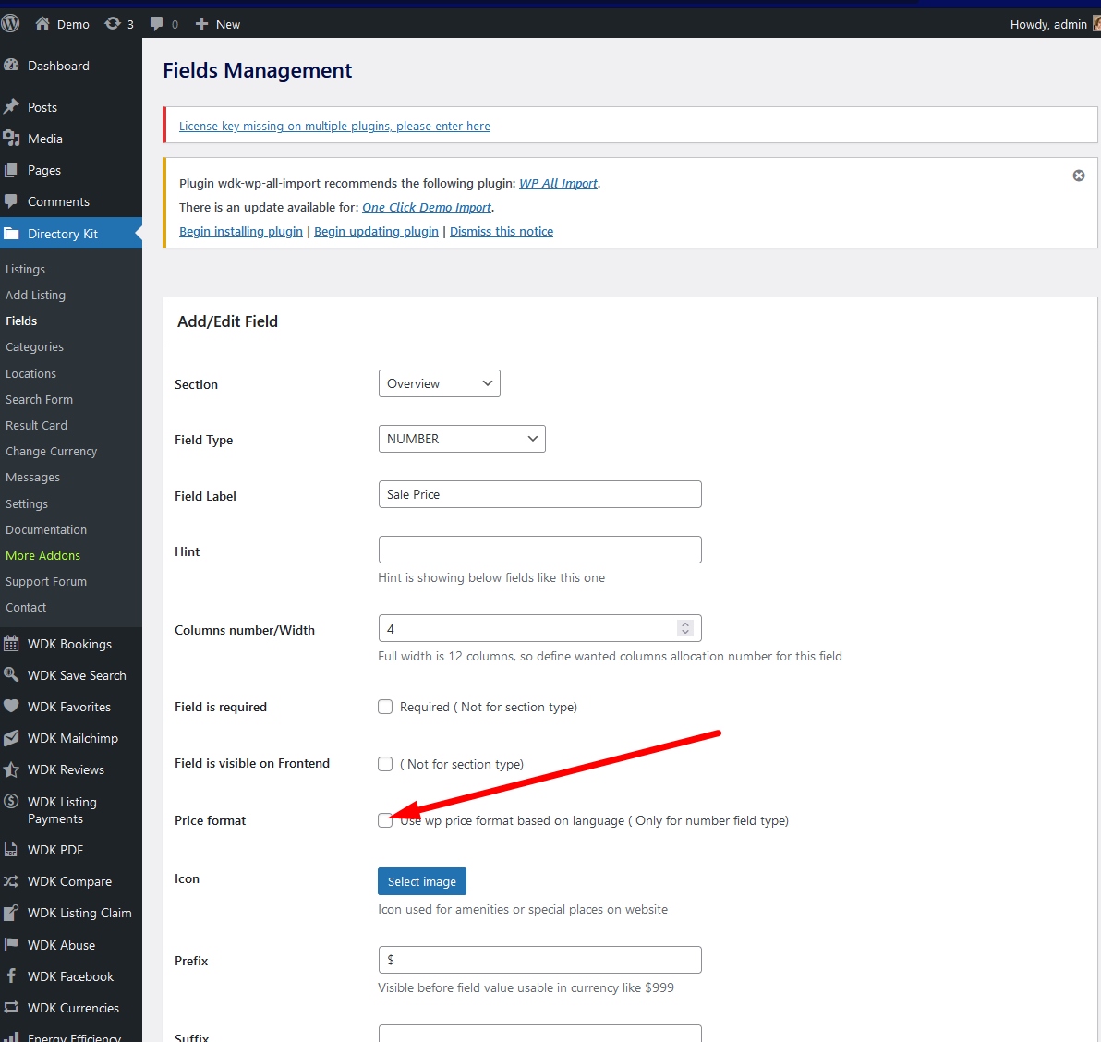
Task: Open the updates icon showing 3
Action: point(113,24)
